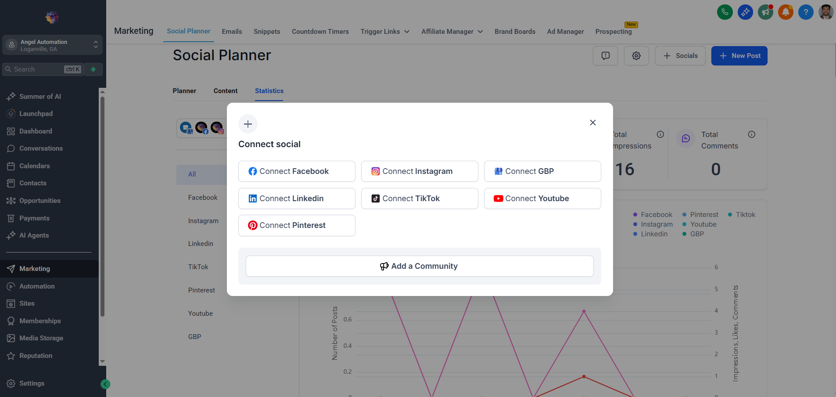This screenshot has width=836, height=397.
Task: Open the Emails menu item
Action: click(232, 31)
